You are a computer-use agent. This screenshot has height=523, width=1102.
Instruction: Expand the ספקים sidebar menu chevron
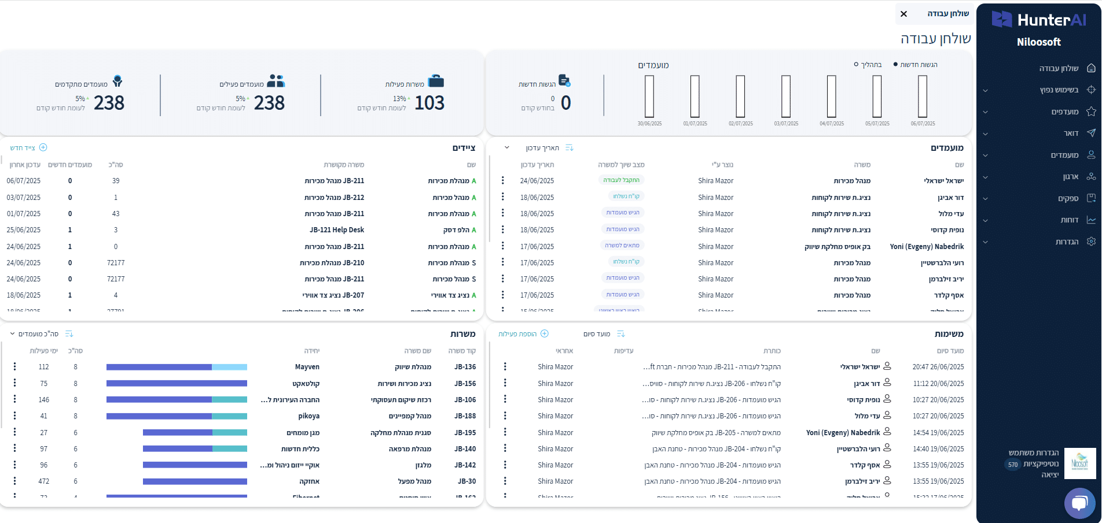pos(985,199)
